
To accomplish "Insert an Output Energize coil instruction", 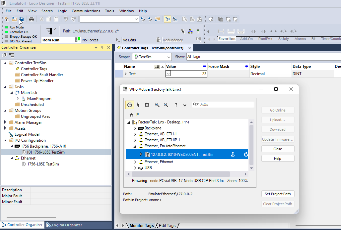I will [273, 31].
